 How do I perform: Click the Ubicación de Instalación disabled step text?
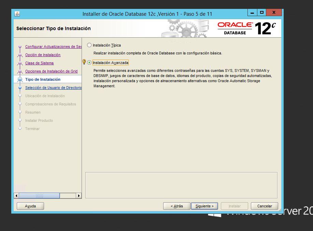(x=45, y=96)
